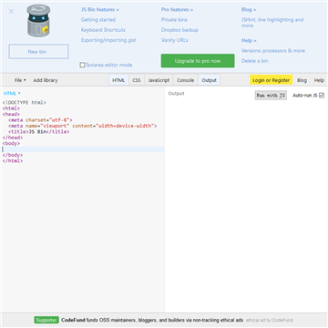Enable Textarea editor mode checkbox
Screen dimensions: 328x328
[x=82, y=65]
